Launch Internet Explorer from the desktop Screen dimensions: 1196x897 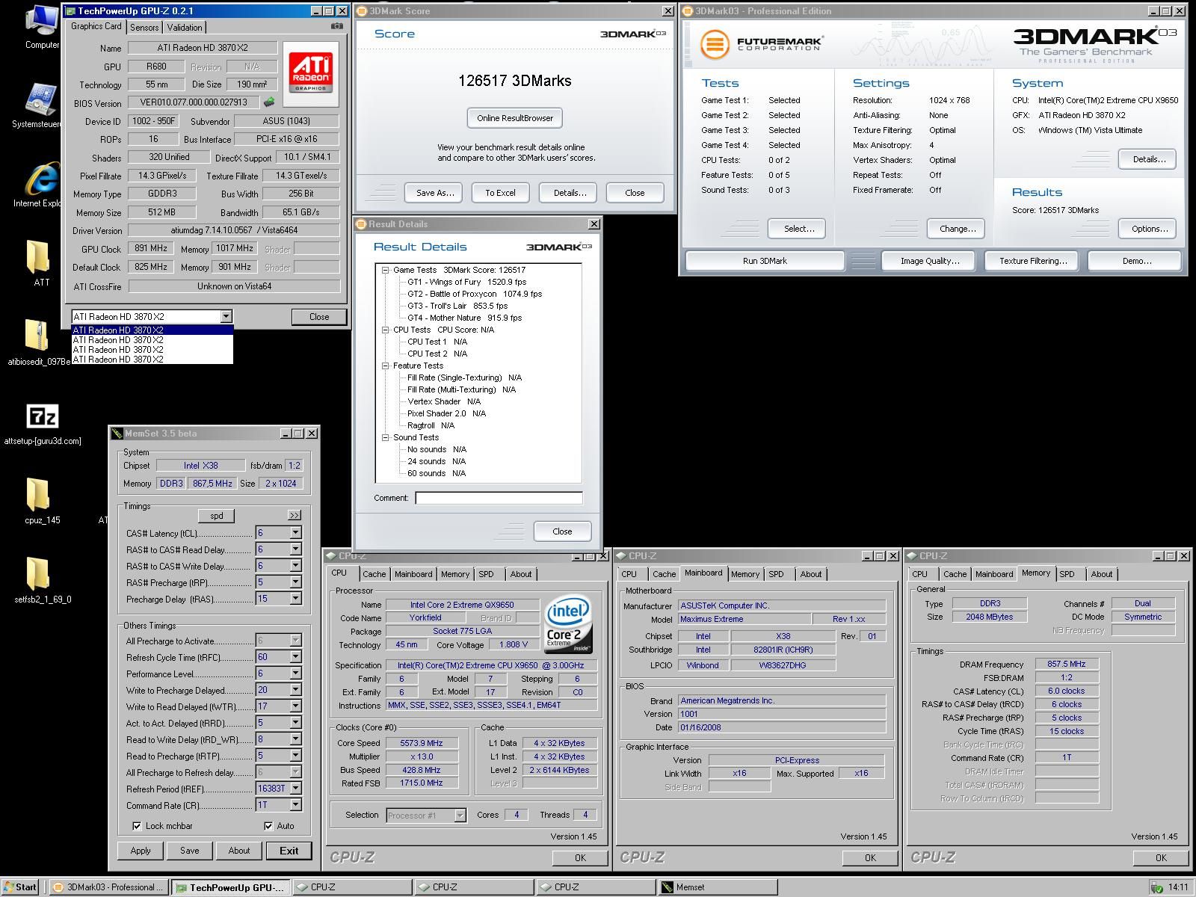coord(41,183)
